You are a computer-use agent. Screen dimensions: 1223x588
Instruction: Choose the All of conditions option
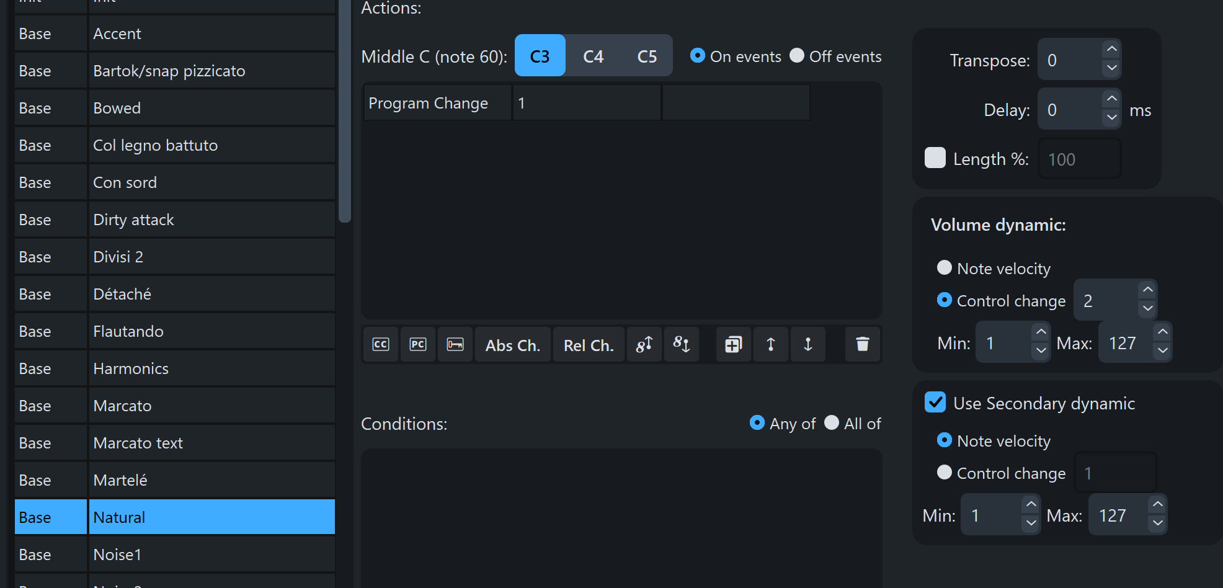coord(832,423)
